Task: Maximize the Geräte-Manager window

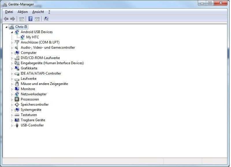Action: click(x=210, y=3)
